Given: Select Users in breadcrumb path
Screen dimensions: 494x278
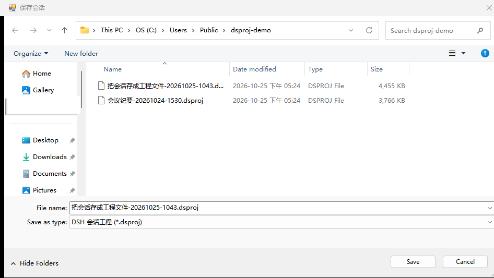Looking at the screenshot, I should 178,30.
